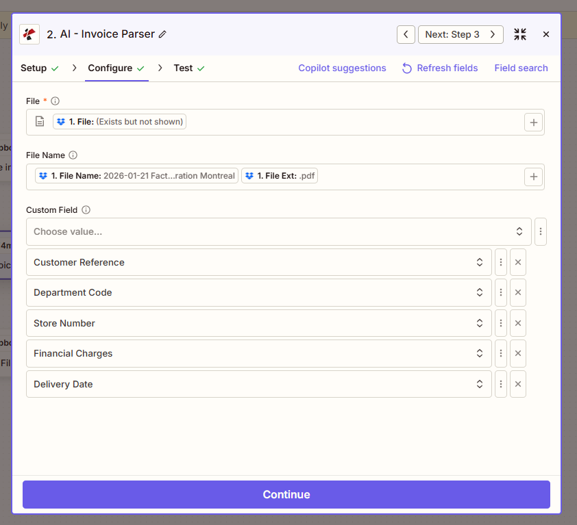This screenshot has width=577, height=525.
Task: Click the info icon next to Custom Field
Action: 86,209
